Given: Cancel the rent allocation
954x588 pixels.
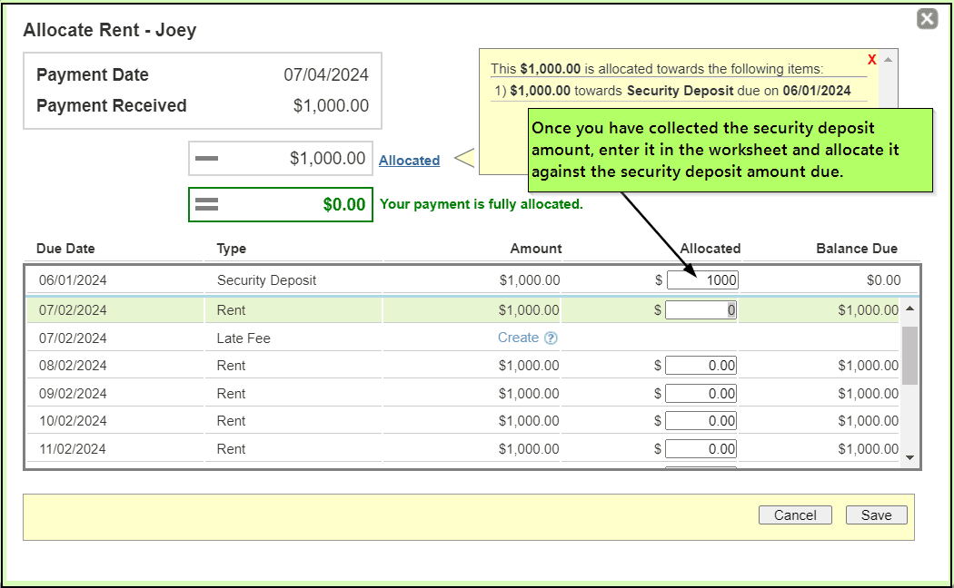Looking at the screenshot, I should [x=795, y=515].
